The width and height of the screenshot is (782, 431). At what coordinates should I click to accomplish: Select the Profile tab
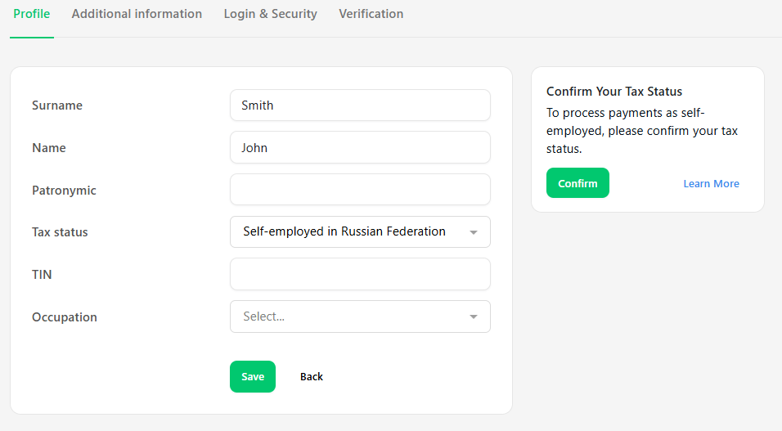(31, 14)
